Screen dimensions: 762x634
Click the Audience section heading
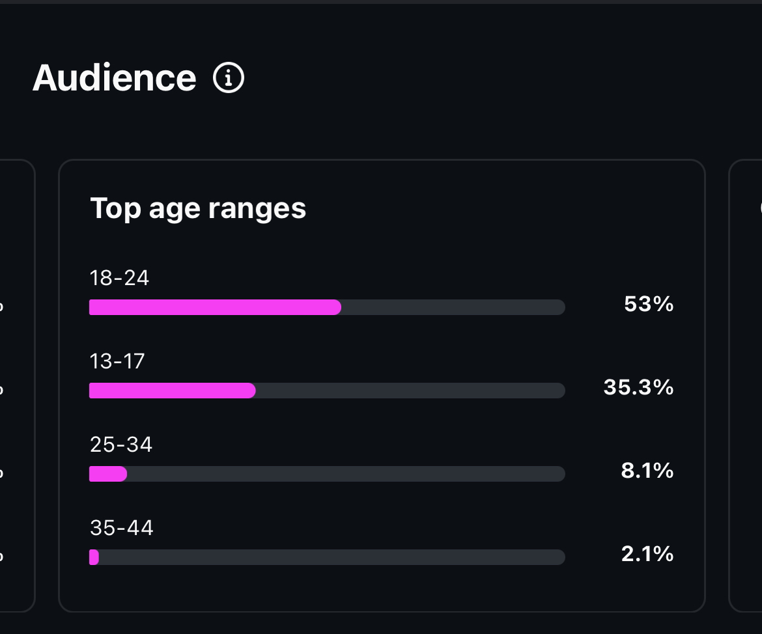coord(114,78)
